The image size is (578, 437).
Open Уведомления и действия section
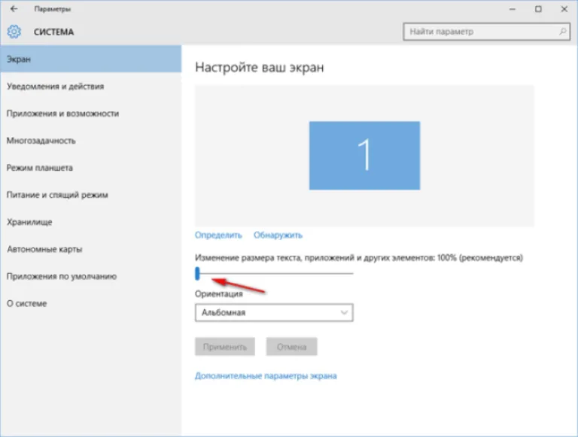[x=90, y=86]
